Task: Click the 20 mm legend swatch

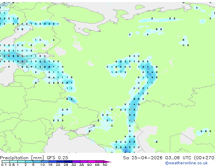Action: click(61, 162)
